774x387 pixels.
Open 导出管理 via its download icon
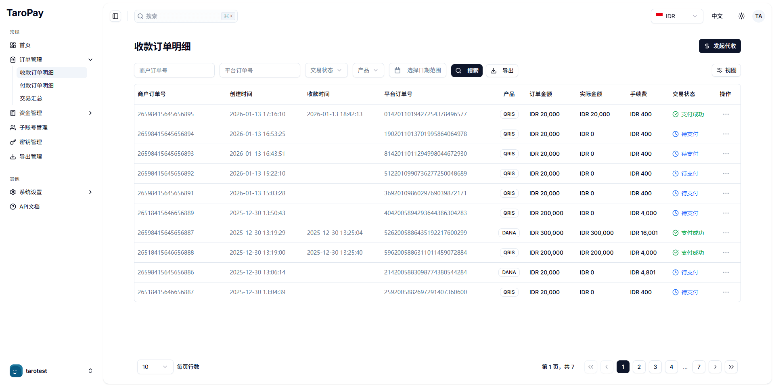point(13,157)
